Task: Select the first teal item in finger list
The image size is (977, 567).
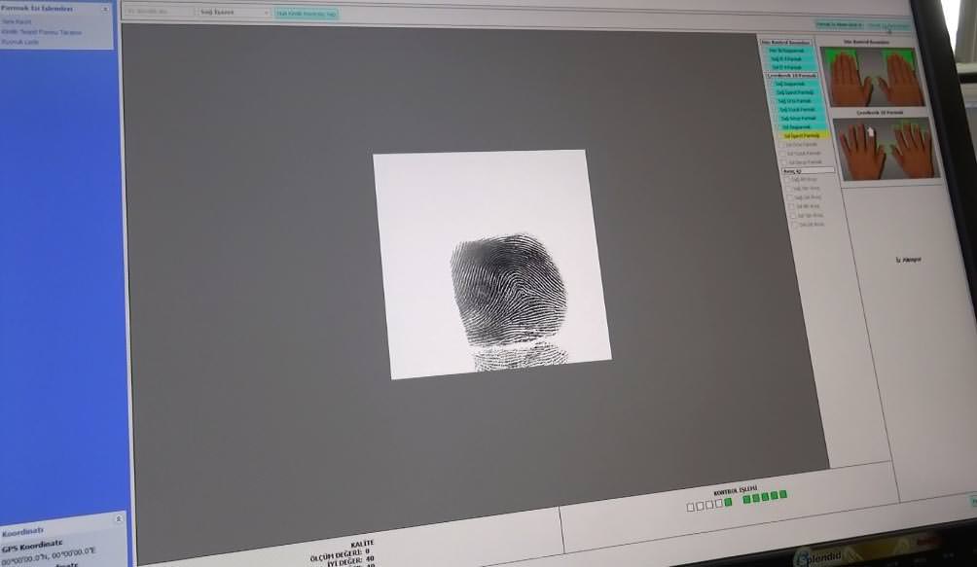Action: pos(792,51)
